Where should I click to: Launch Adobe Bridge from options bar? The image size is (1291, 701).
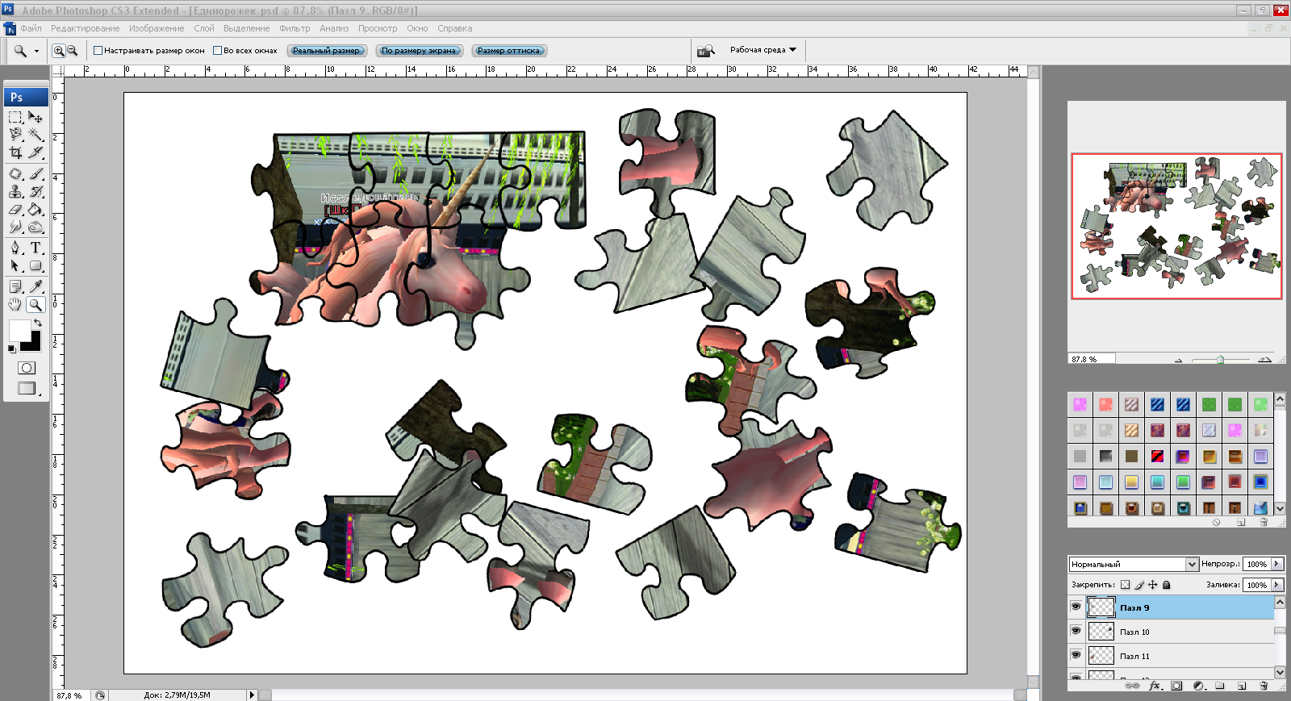(706, 50)
